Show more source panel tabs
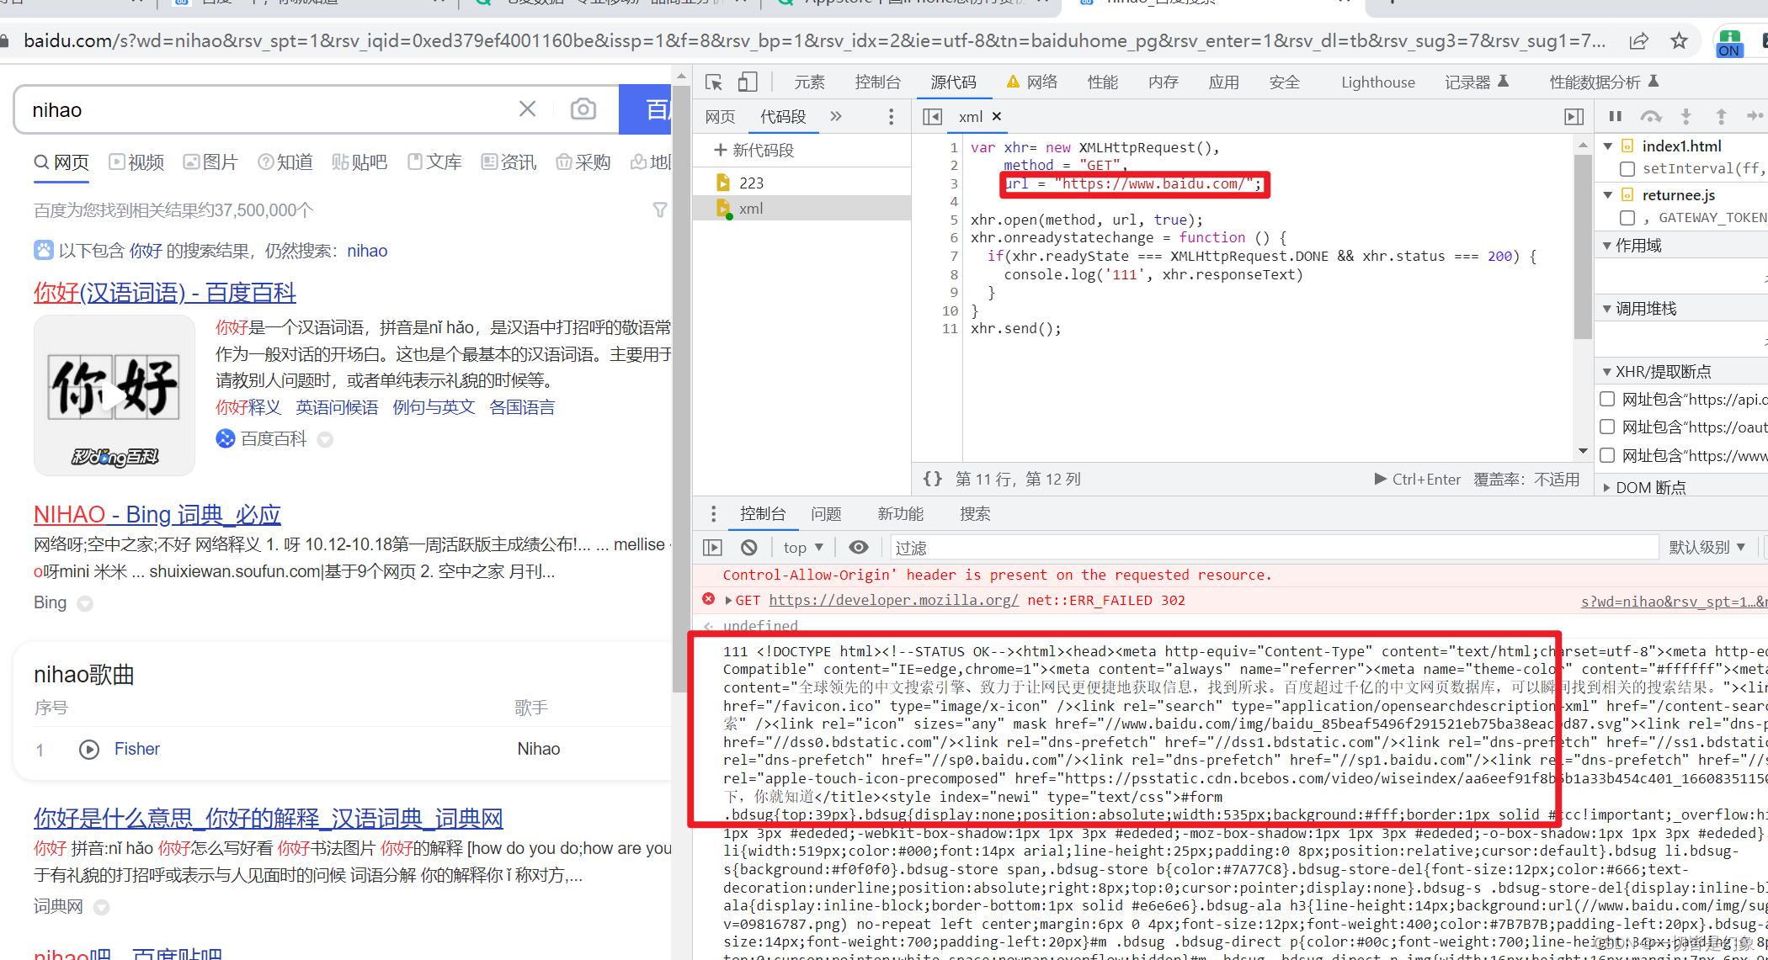Image resolution: width=1768 pixels, height=960 pixels. point(835,116)
